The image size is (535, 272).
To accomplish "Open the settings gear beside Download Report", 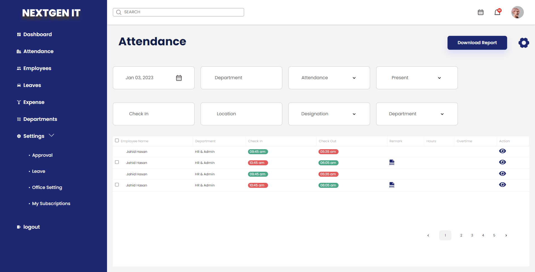I will [523, 43].
